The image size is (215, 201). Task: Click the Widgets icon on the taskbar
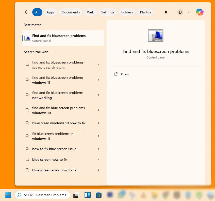88,195
